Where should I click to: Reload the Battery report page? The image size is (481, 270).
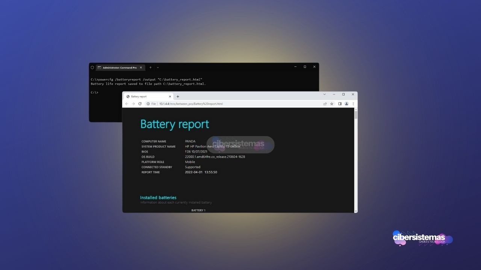tap(140, 104)
